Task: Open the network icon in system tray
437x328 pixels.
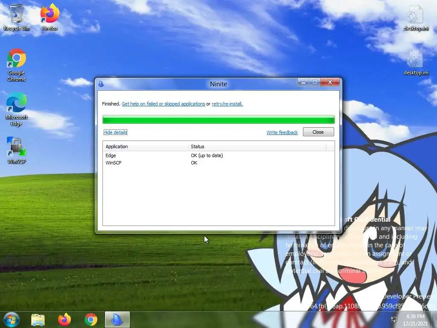Action: (x=394, y=319)
